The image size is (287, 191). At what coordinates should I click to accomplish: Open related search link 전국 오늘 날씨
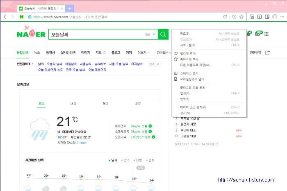[75, 70]
